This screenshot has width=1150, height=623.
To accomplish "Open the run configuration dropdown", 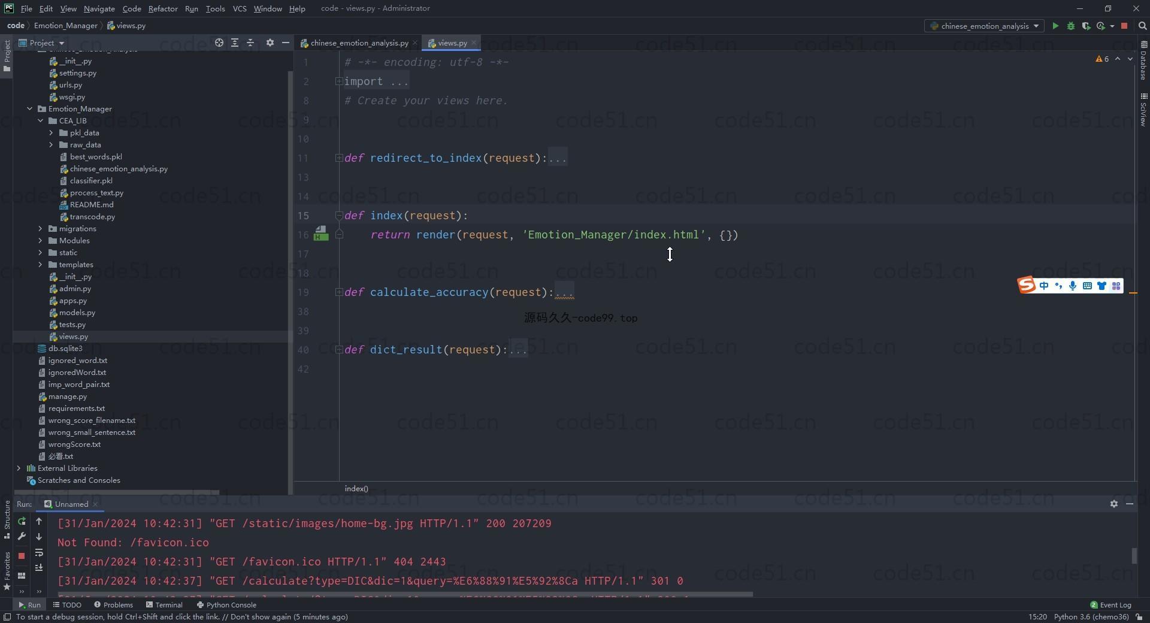I will [985, 26].
